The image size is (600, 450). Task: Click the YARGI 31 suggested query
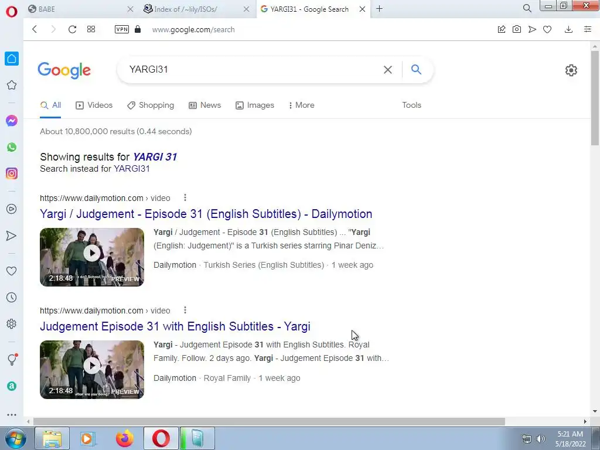(155, 157)
